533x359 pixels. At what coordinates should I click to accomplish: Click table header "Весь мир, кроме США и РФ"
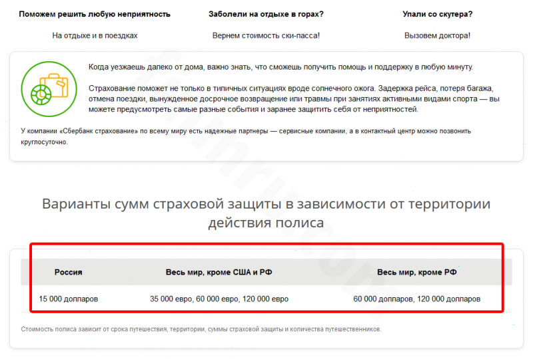(x=219, y=272)
